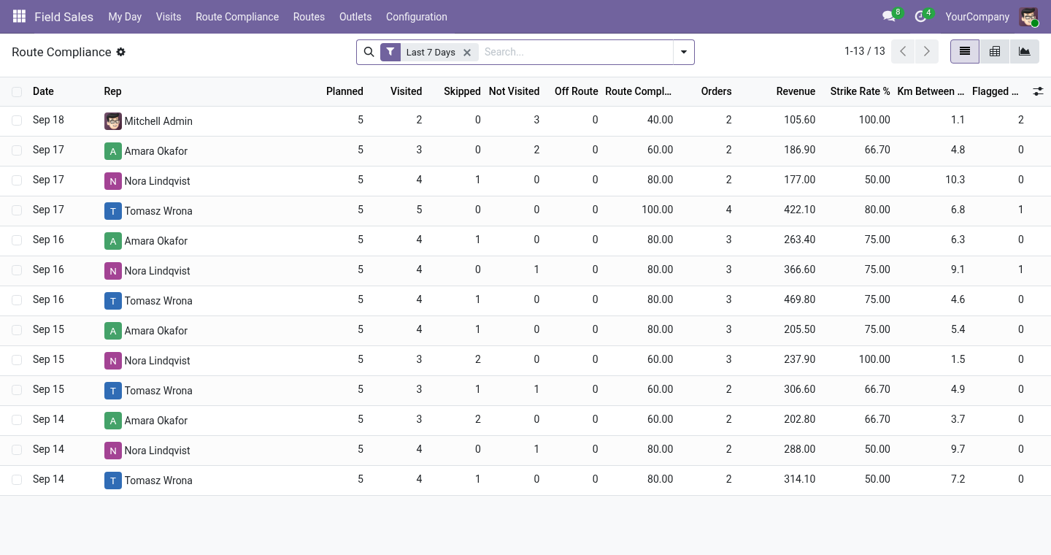Open the messages chat icon
Image resolution: width=1051 pixels, height=555 pixels.
(x=888, y=16)
